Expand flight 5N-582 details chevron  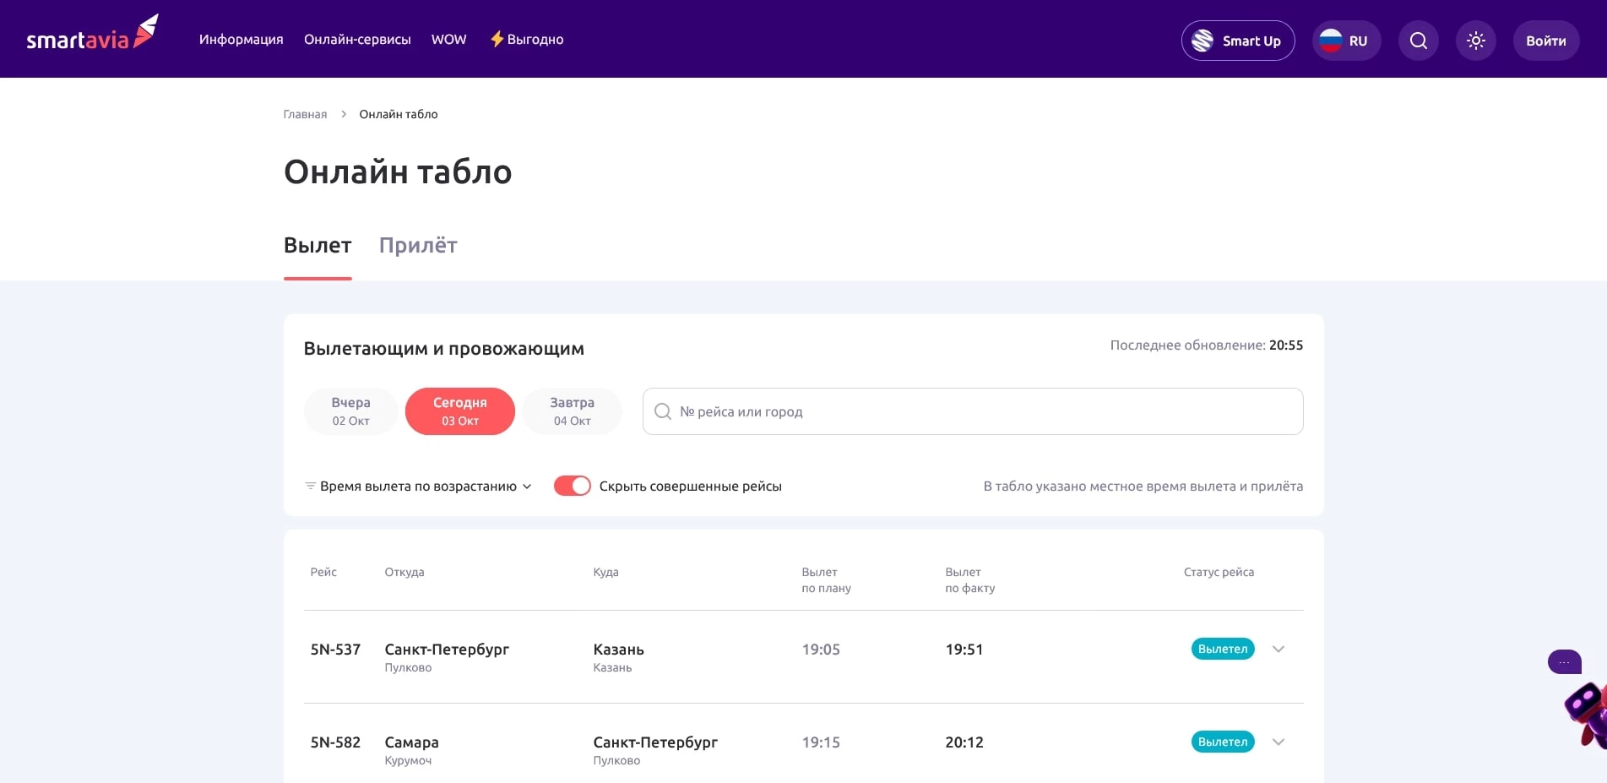(x=1278, y=742)
